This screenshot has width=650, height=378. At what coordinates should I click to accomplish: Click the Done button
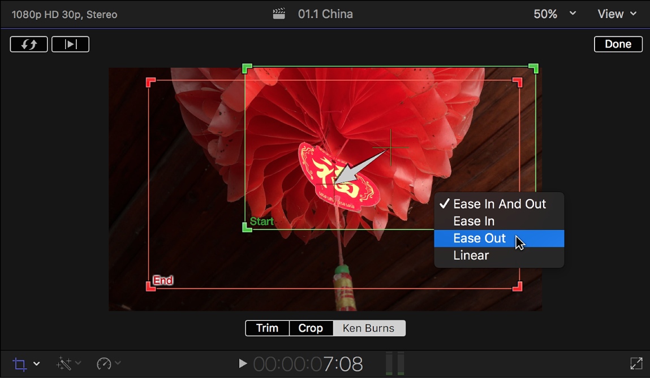click(618, 44)
